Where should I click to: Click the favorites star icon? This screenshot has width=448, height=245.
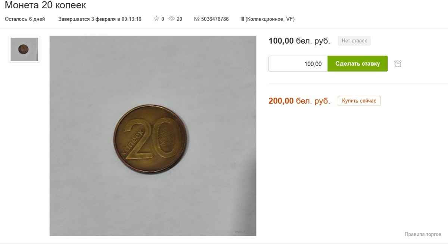[x=156, y=19]
